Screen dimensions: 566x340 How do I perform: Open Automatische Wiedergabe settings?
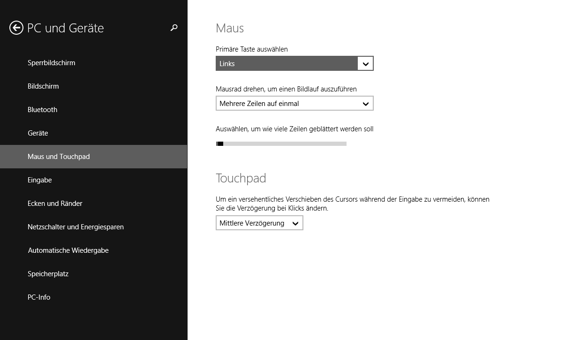pyautogui.click(x=68, y=250)
